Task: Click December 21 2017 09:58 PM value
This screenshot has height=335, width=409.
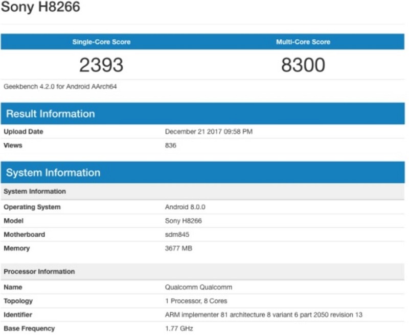Action: tap(209, 132)
